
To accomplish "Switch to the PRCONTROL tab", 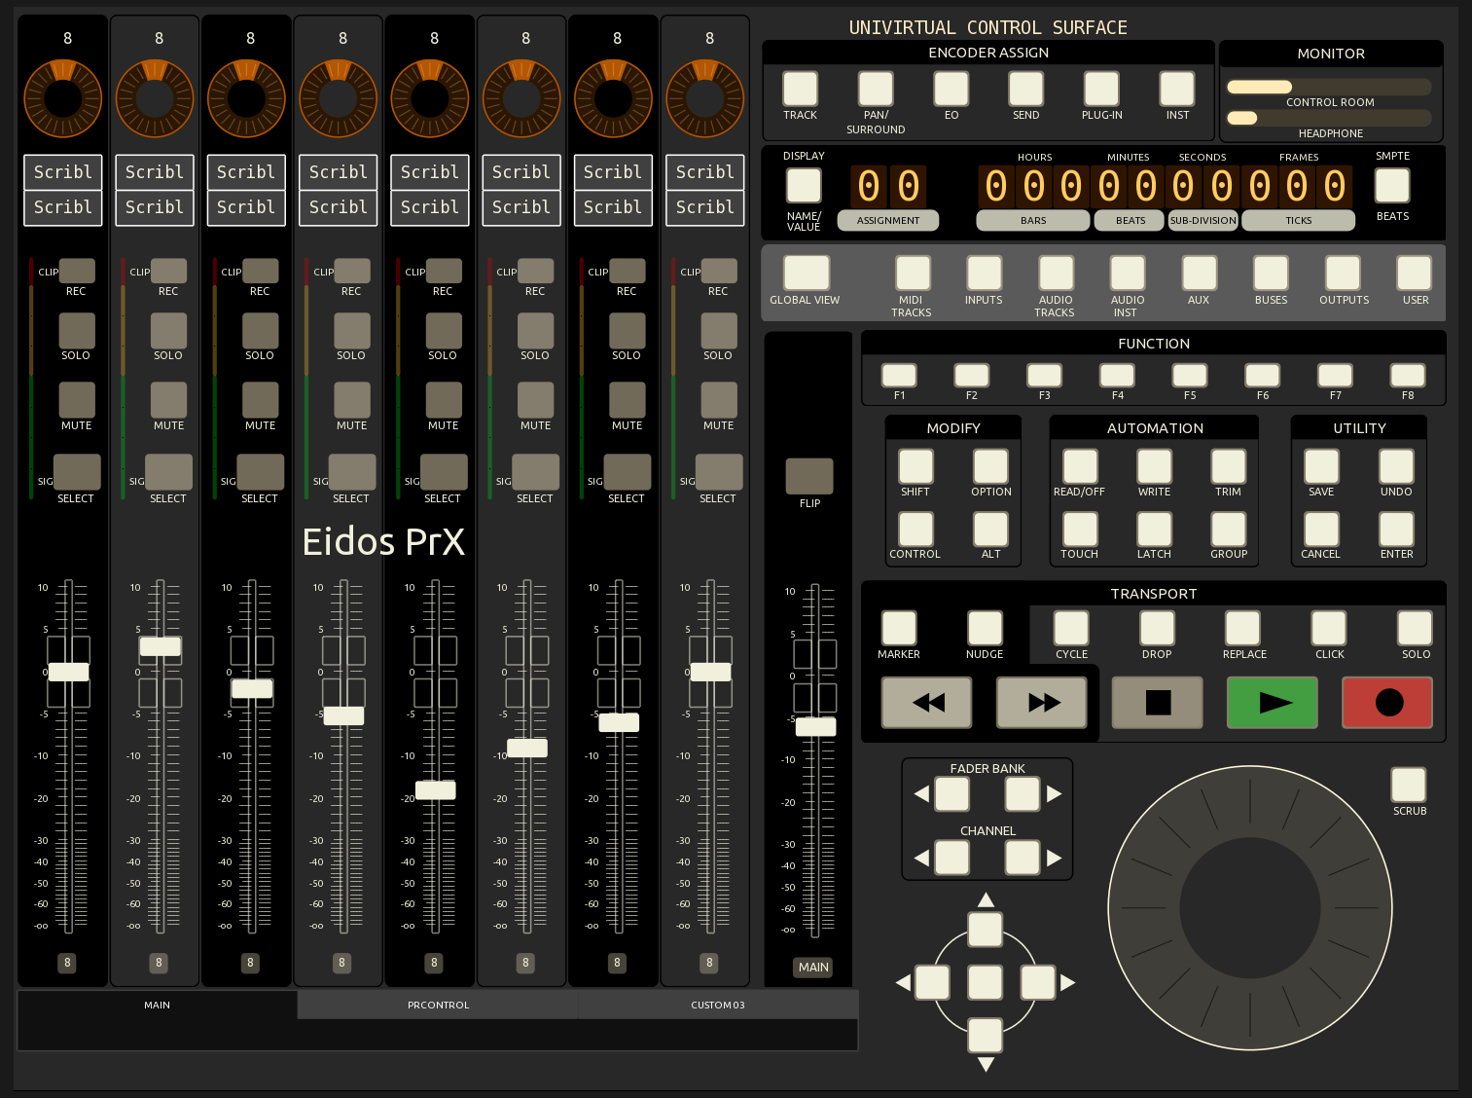I will [x=438, y=1005].
